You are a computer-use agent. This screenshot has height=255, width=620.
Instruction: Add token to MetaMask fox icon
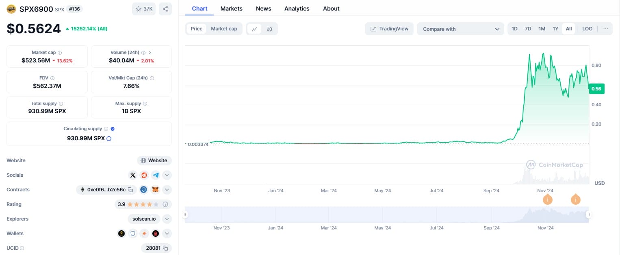click(x=156, y=190)
